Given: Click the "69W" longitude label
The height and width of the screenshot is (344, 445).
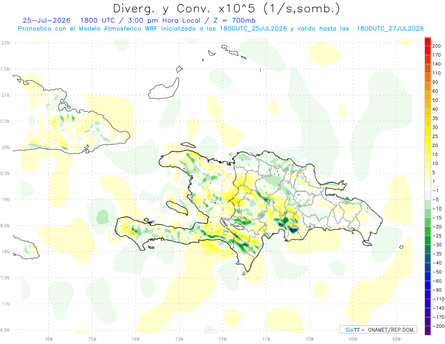Looking at the screenshot, I should (353, 339).
